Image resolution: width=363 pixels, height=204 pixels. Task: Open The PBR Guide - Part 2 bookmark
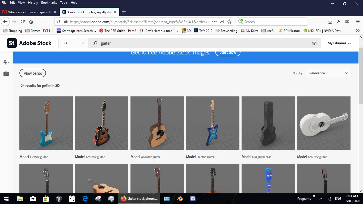(x=117, y=31)
